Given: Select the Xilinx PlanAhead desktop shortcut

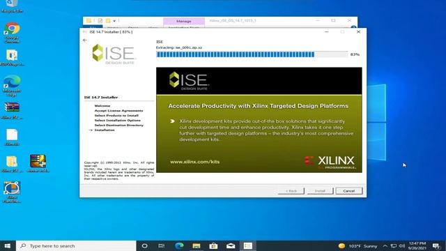Looking at the screenshot, I should 12,192.
